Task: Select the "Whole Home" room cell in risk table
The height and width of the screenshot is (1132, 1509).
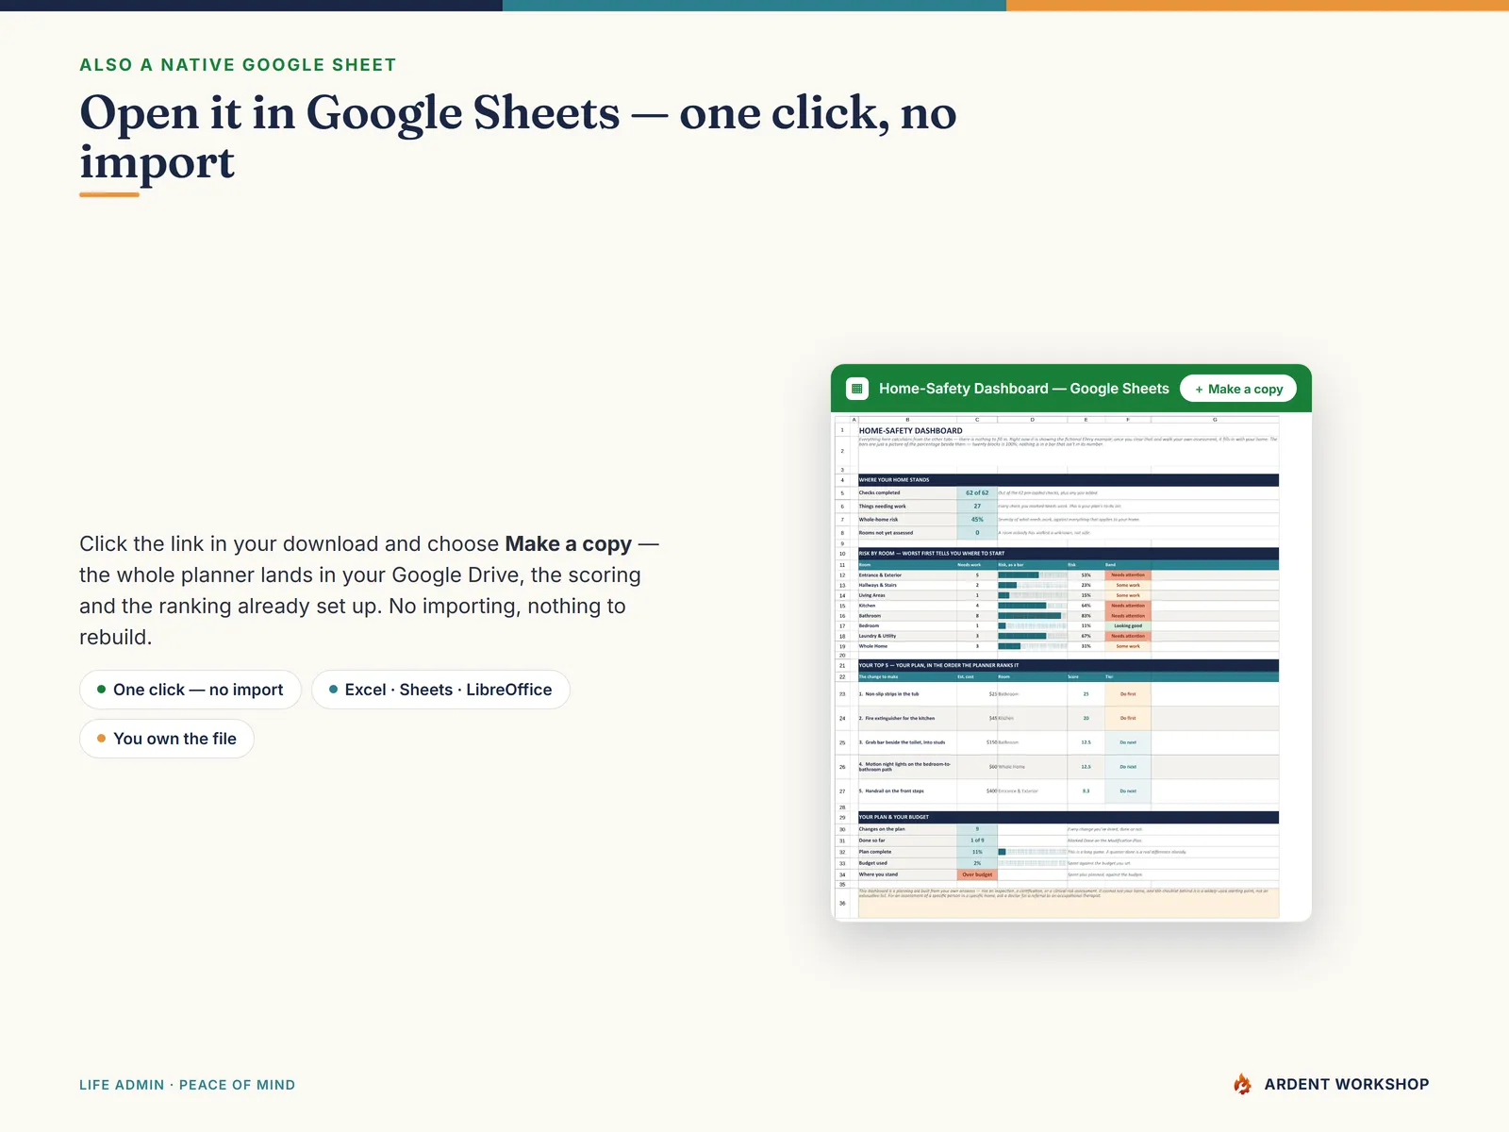Action: click(907, 646)
